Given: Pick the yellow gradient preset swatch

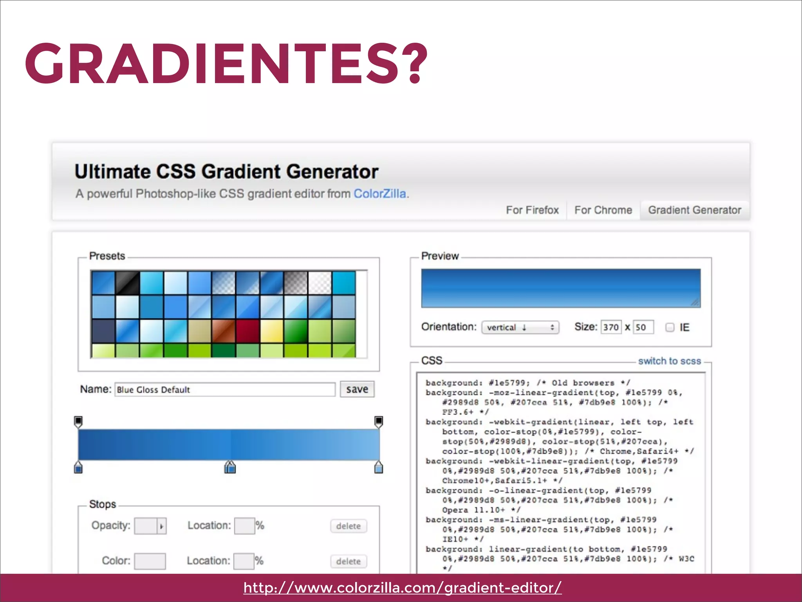Looking at the screenshot, I should click(x=271, y=331).
